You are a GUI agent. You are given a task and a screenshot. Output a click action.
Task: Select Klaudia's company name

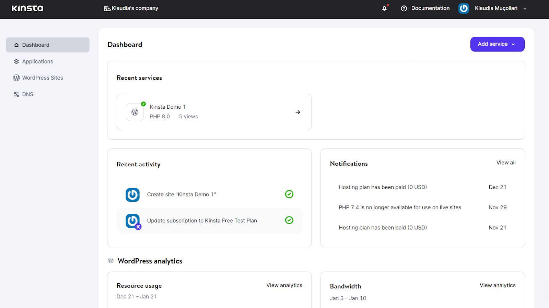[135, 8]
